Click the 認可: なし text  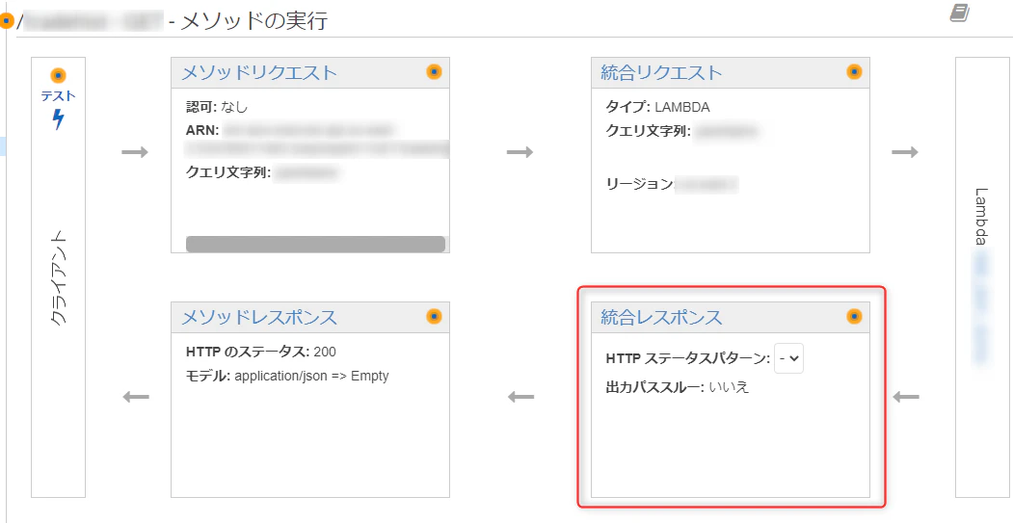(x=217, y=107)
